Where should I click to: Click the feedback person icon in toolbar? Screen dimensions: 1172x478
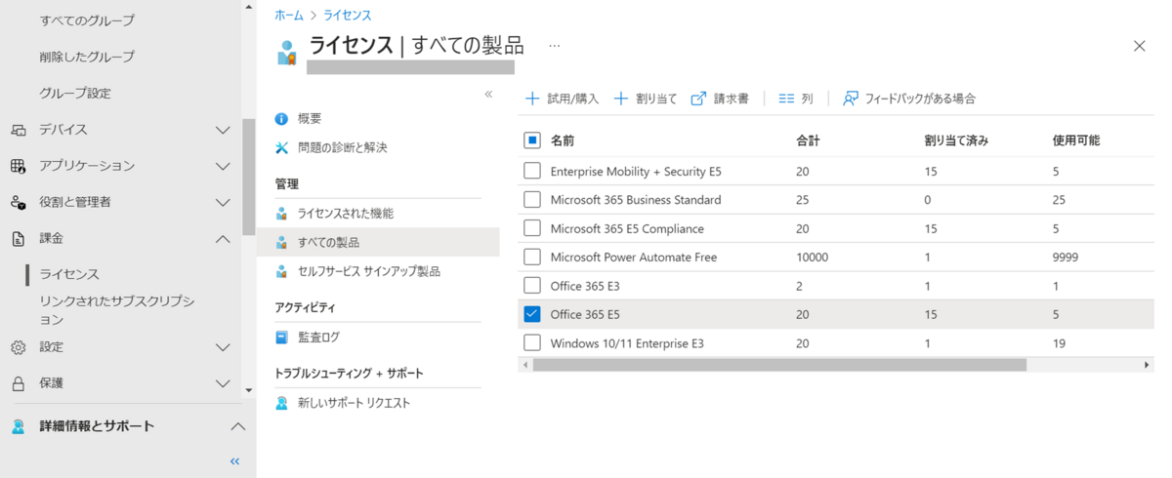tap(851, 99)
